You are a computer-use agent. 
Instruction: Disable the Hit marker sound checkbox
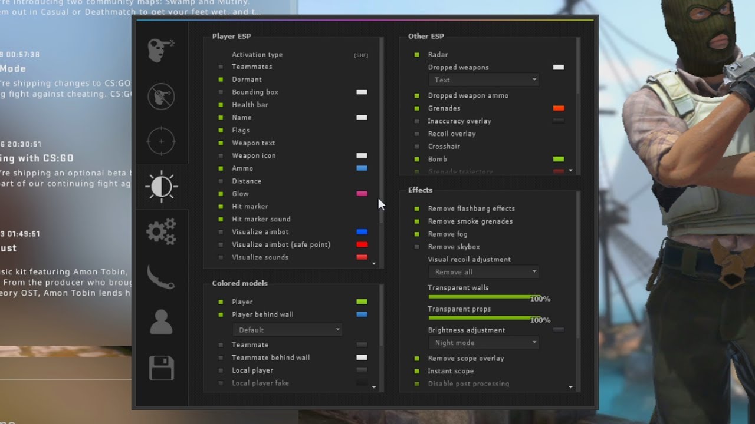(221, 220)
